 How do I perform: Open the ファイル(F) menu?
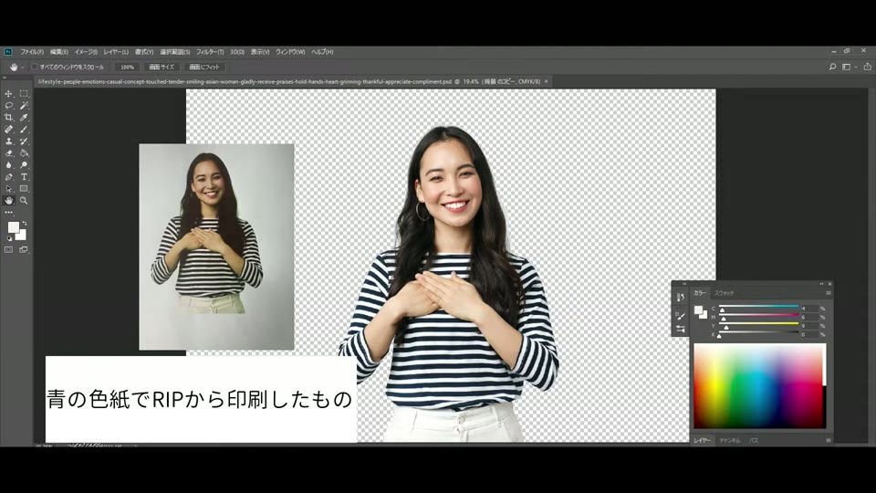coord(32,51)
